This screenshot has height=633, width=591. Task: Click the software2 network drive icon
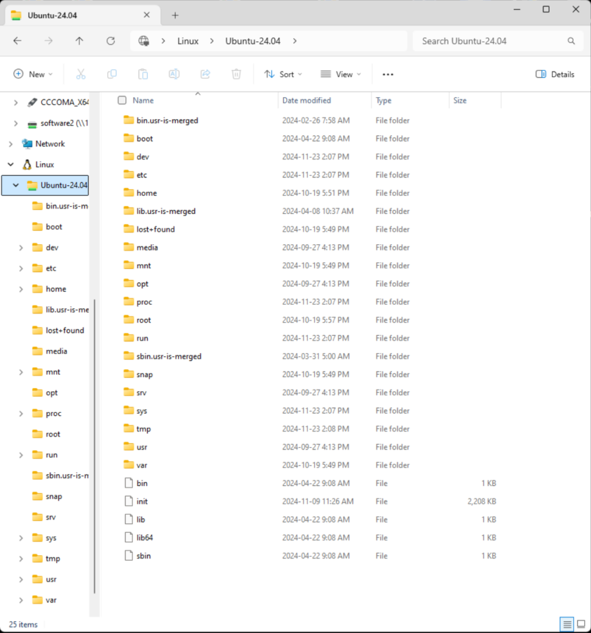click(x=32, y=124)
